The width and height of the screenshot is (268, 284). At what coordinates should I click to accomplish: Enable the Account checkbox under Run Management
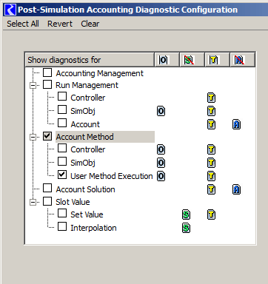click(x=62, y=123)
